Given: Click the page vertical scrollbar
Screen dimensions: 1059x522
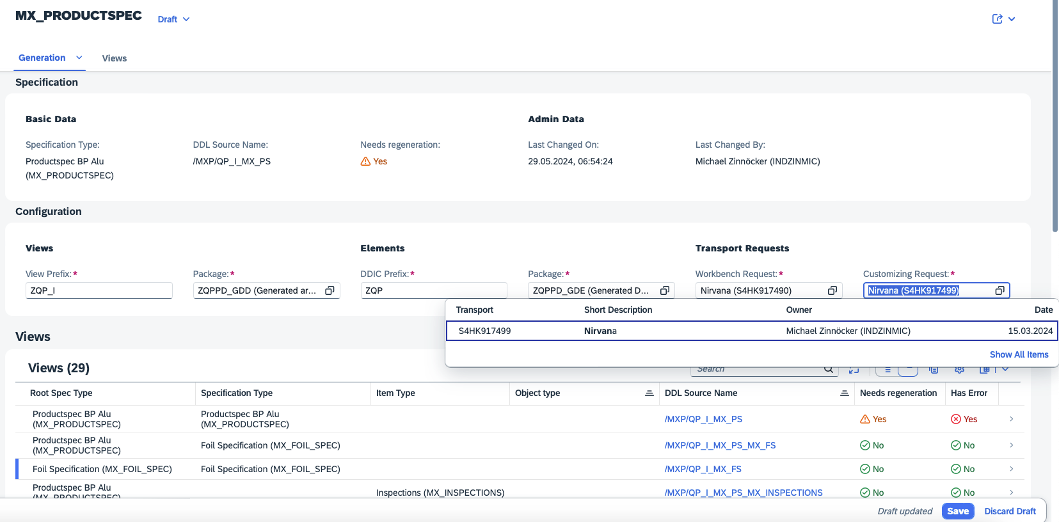Looking at the screenshot, I should [1055, 115].
